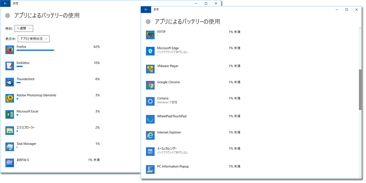Image resolution: width=366 pixels, height=183 pixels.
Task: Click Task Manager's 1% usage value
Action: (98, 144)
